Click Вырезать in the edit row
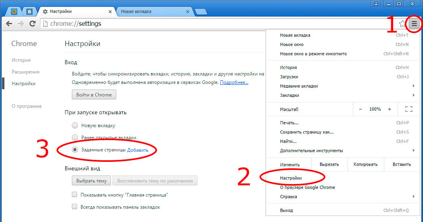Image resolution: width=423 pixels, height=222 pixels. pyautogui.click(x=329, y=164)
